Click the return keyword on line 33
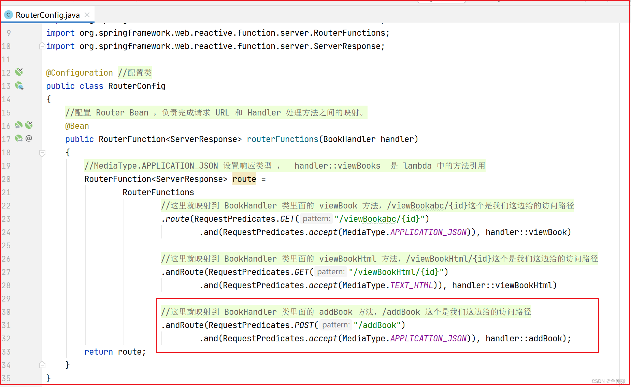 99,352
